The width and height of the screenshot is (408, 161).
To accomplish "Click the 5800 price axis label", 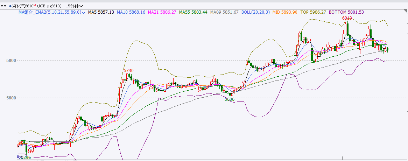I will coord(11,60).
